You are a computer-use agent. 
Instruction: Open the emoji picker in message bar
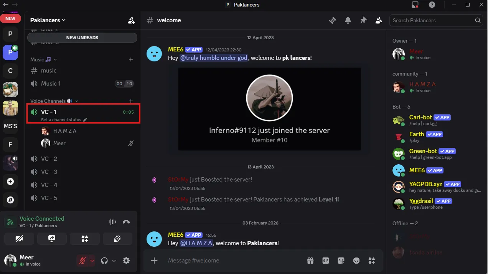pos(356,261)
